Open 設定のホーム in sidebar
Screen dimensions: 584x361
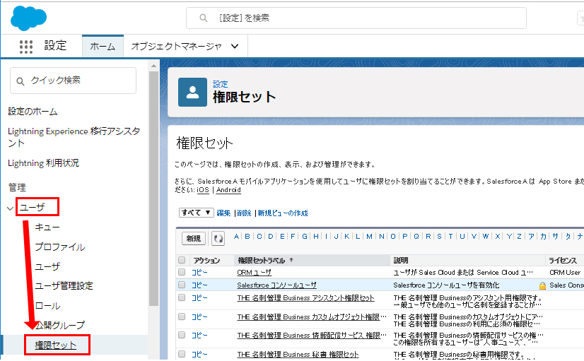point(33,112)
